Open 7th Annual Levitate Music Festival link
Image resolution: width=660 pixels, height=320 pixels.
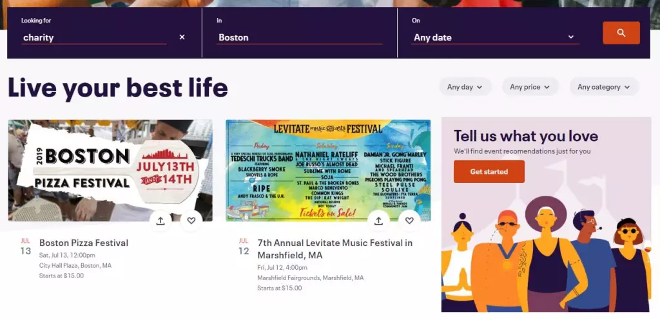pos(335,249)
